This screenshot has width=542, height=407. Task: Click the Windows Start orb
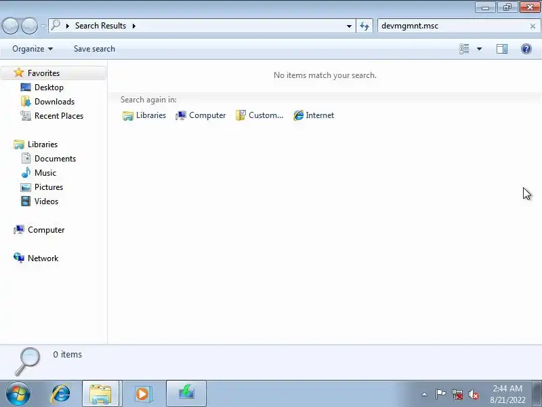click(18, 394)
